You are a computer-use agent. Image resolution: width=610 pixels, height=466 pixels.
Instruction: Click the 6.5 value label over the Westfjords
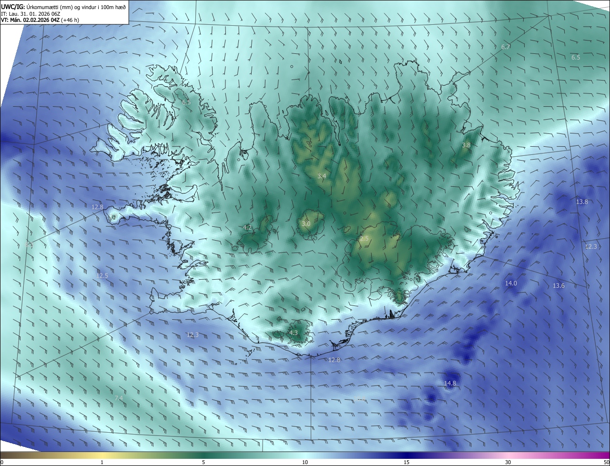pos(186,102)
